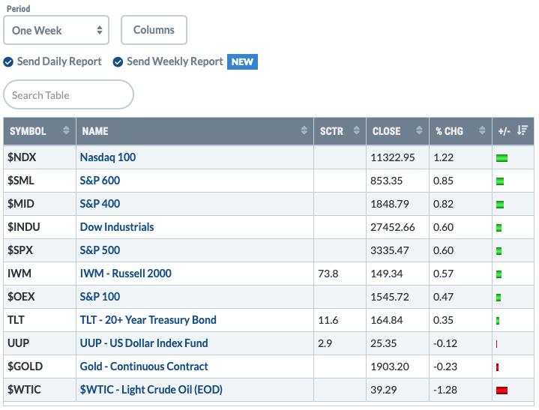Open the Dow Industrials link
539x410 pixels.
click(117, 227)
